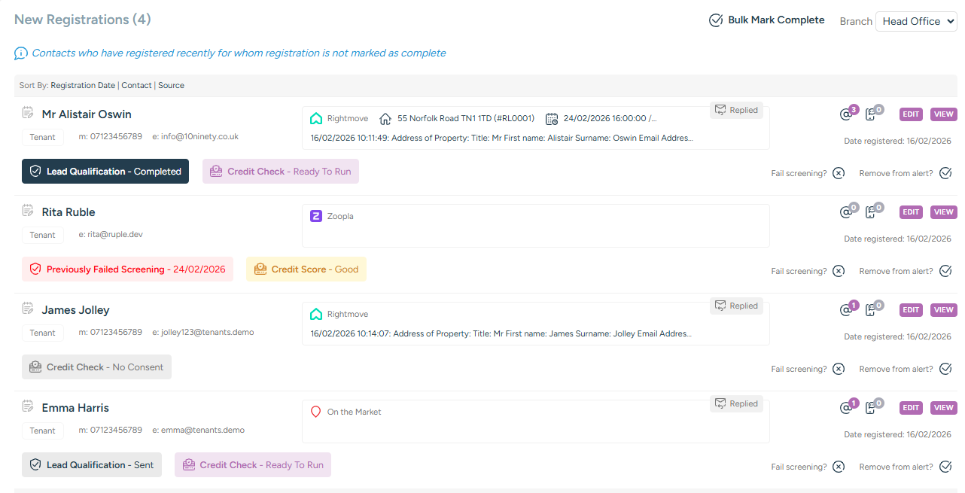
Task: Sort list by Contact
Action: 136,85
